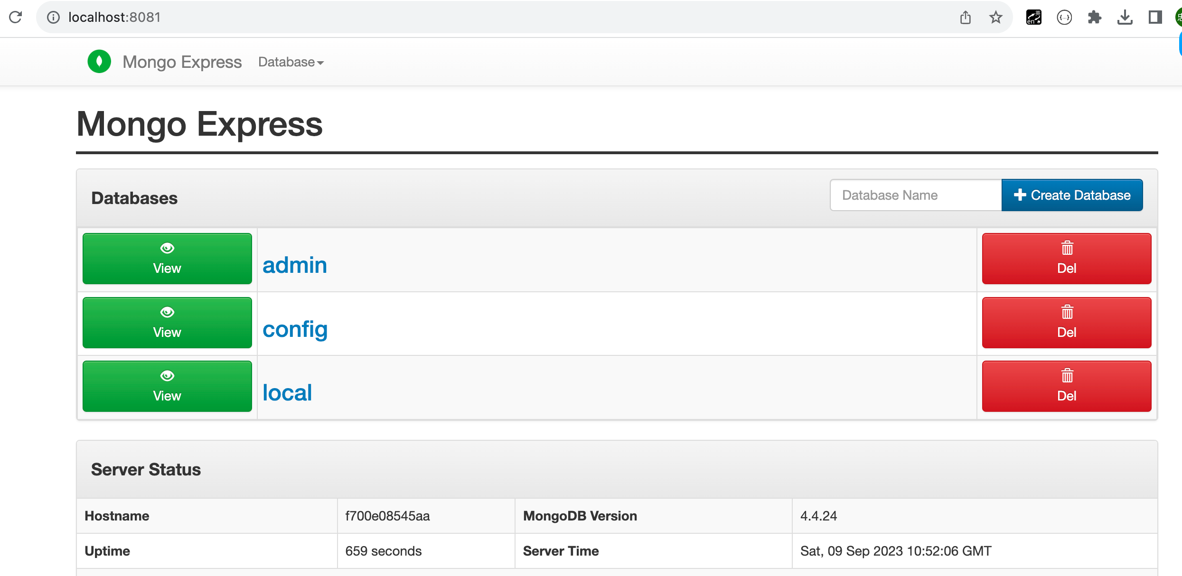Open the extensions puzzle piece menu
Viewport: 1182px width, 576px height.
[x=1095, y=18]
